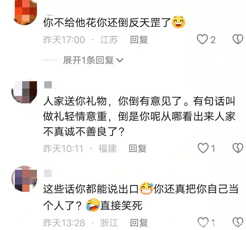Tap 回复 on the 昨天17:00 comment
Image resolution: width=246 pixels, height=230 pixels.
(x=139, y=40)
